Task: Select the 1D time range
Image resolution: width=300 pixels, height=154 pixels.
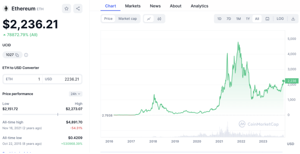Action: click(219, 19)
